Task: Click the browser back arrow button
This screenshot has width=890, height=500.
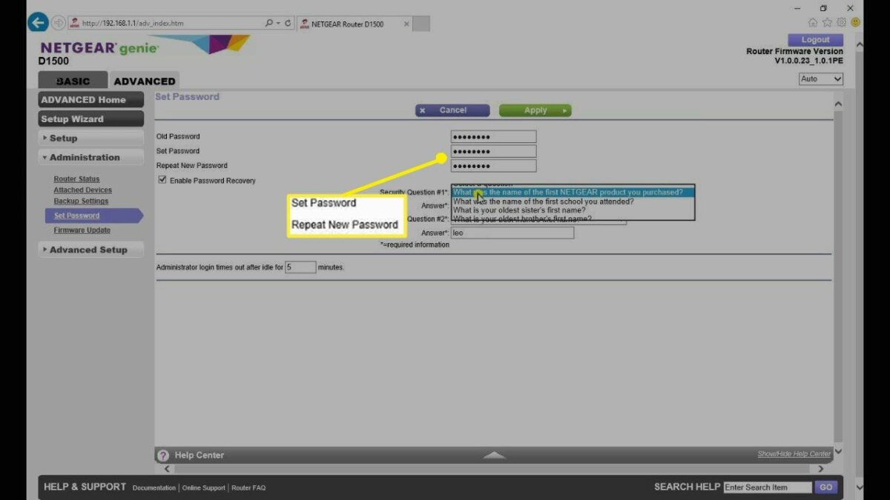Action: [38, 23]
